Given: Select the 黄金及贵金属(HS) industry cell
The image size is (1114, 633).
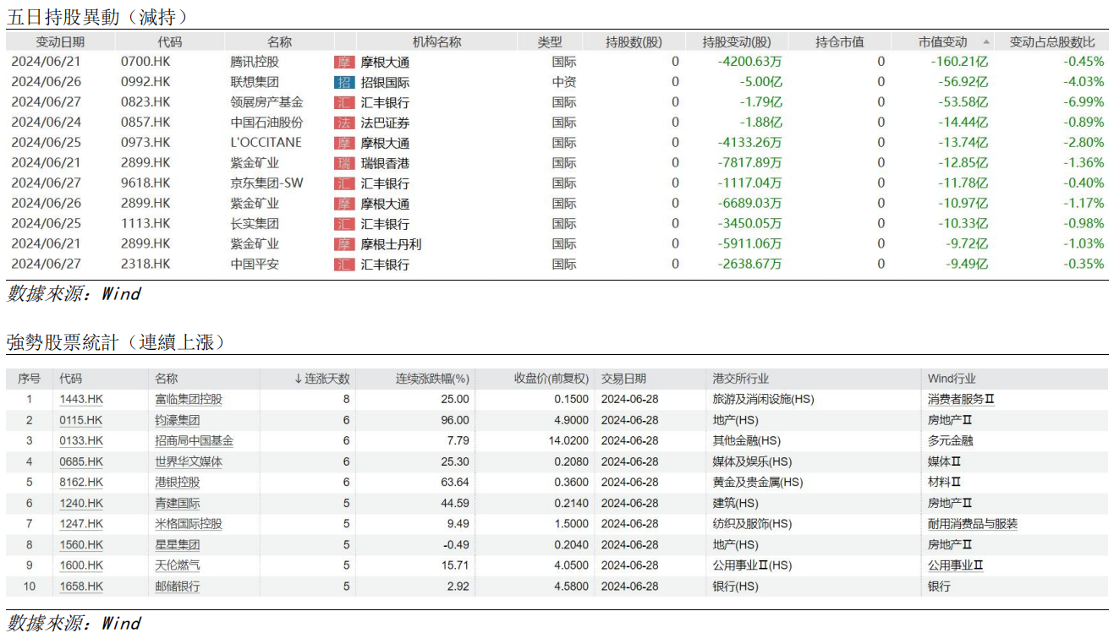Looking at the screenshot, I should click(x=758, y=482).
